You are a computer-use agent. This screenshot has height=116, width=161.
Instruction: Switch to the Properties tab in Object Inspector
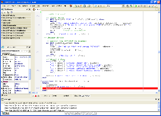point(6,54)
